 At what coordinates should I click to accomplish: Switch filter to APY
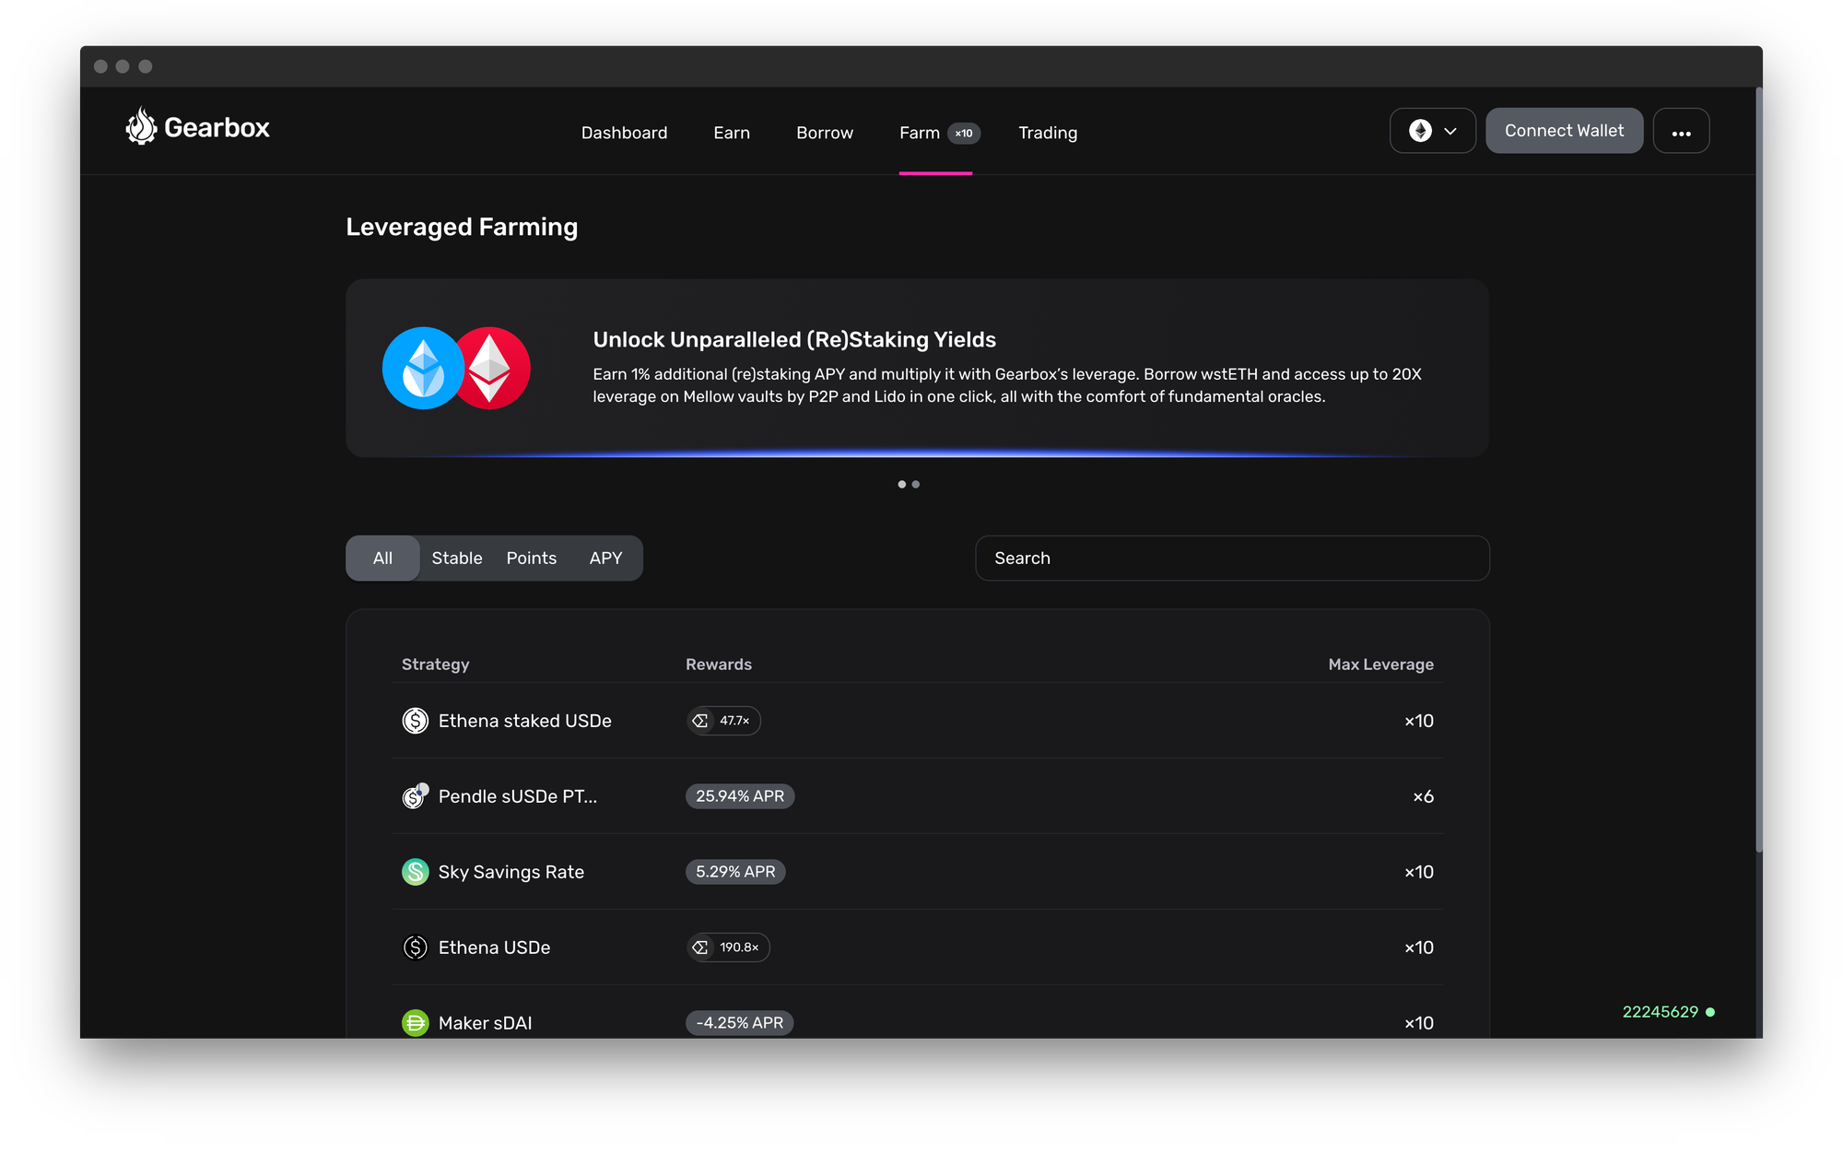(x=605, y=558)
